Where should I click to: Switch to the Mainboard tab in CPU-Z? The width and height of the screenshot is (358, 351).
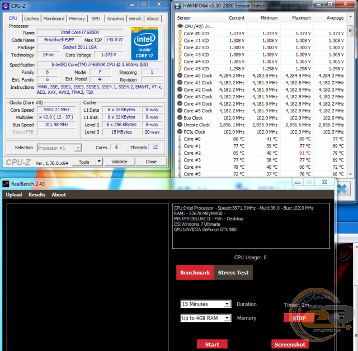[x=54, y=18]
